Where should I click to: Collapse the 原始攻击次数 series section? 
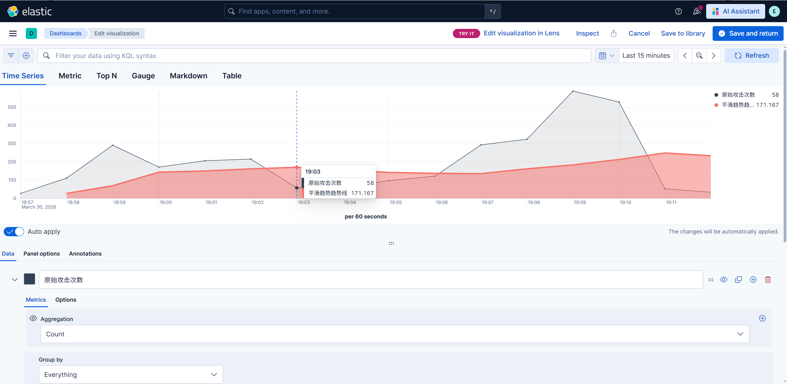(14, 280)
